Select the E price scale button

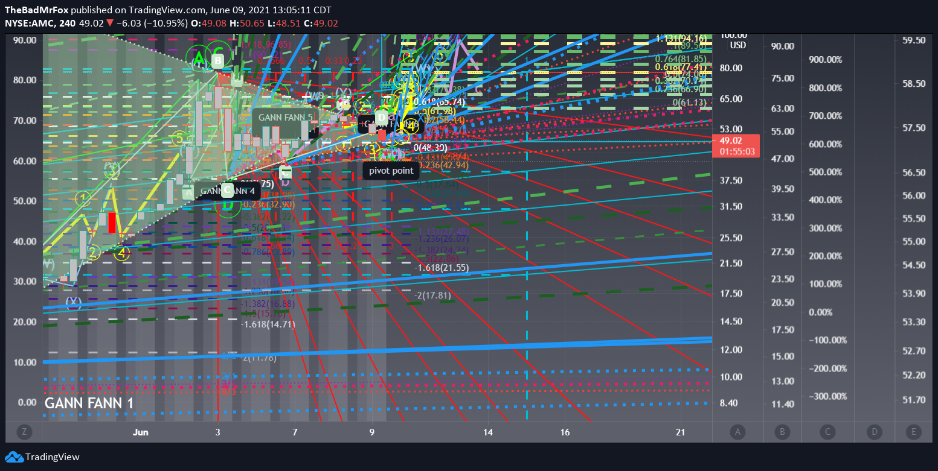pos(913,432)
